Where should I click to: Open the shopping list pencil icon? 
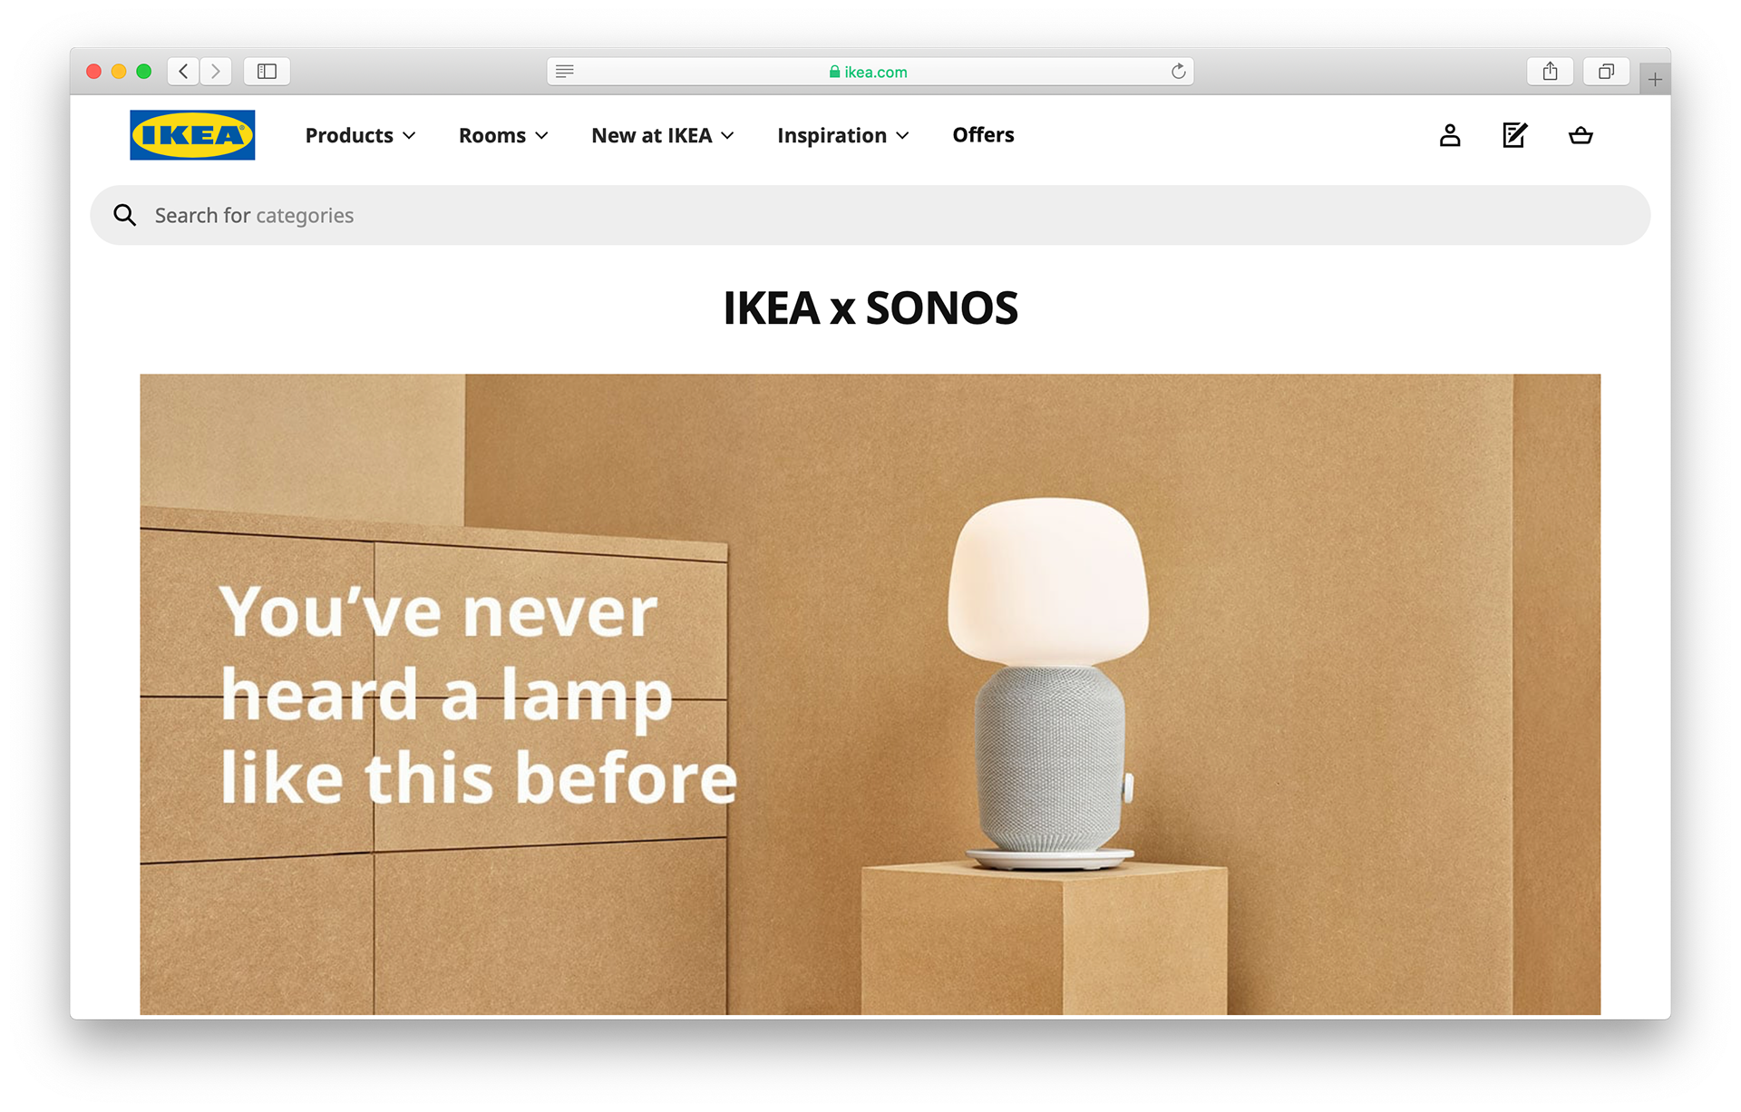pos(1515,135)
